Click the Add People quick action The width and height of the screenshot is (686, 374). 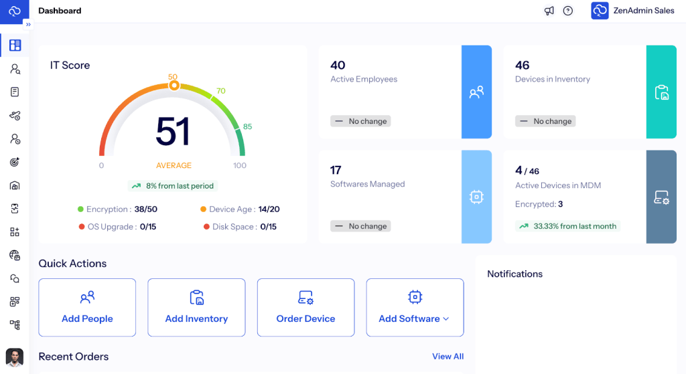[87, 307]
